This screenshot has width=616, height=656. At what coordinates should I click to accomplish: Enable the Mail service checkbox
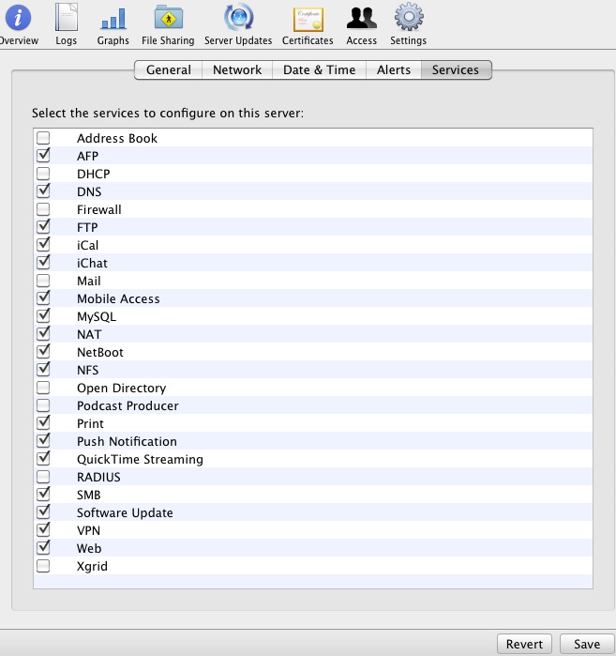43,281
